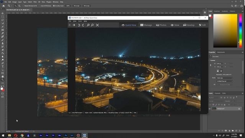The height and width of the screenshot is (138, 245).
Task: Select the Type tool
Action: 3,66
